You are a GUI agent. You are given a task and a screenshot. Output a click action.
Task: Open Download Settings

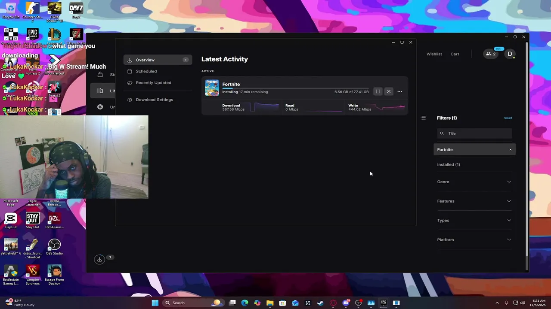click(154, 100)
